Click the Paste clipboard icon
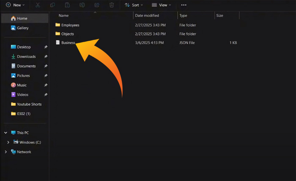Screen dimensions: 296x181 [x=68, y=5]
